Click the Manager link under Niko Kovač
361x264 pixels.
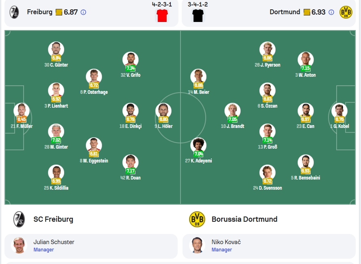pos(222,250)
